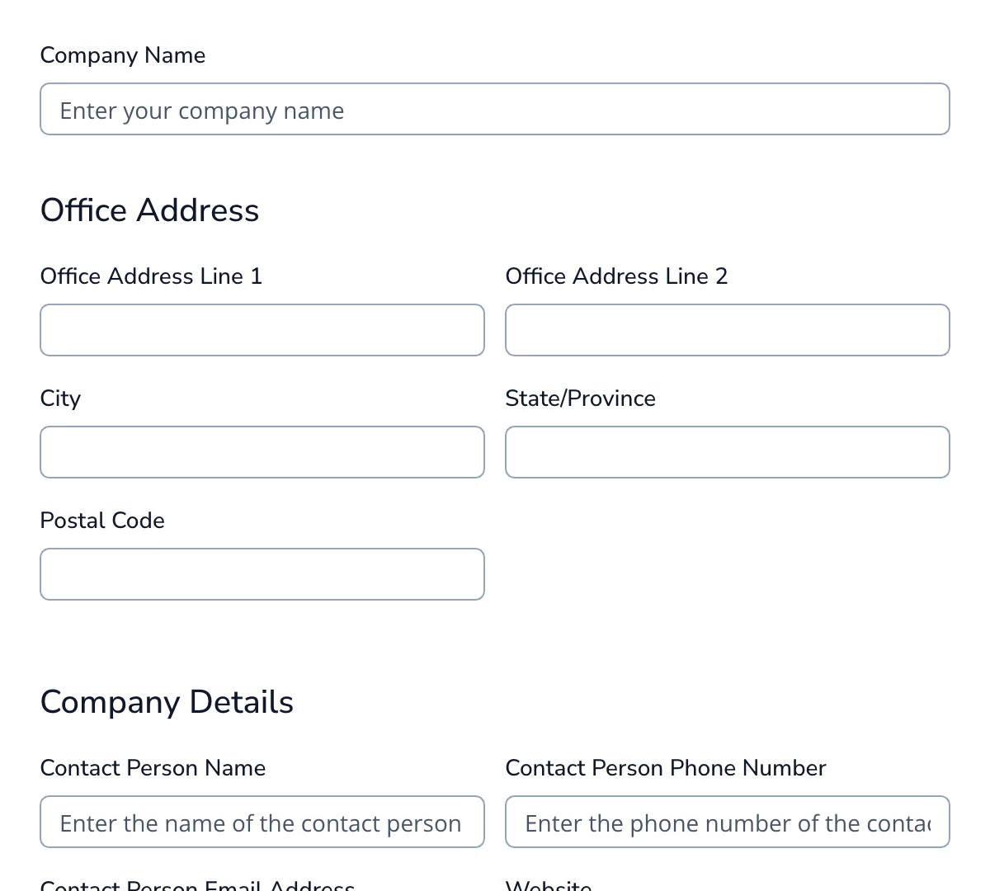Click the Contact Person Phone Number field
990x891 pixels.
[727, 822]
